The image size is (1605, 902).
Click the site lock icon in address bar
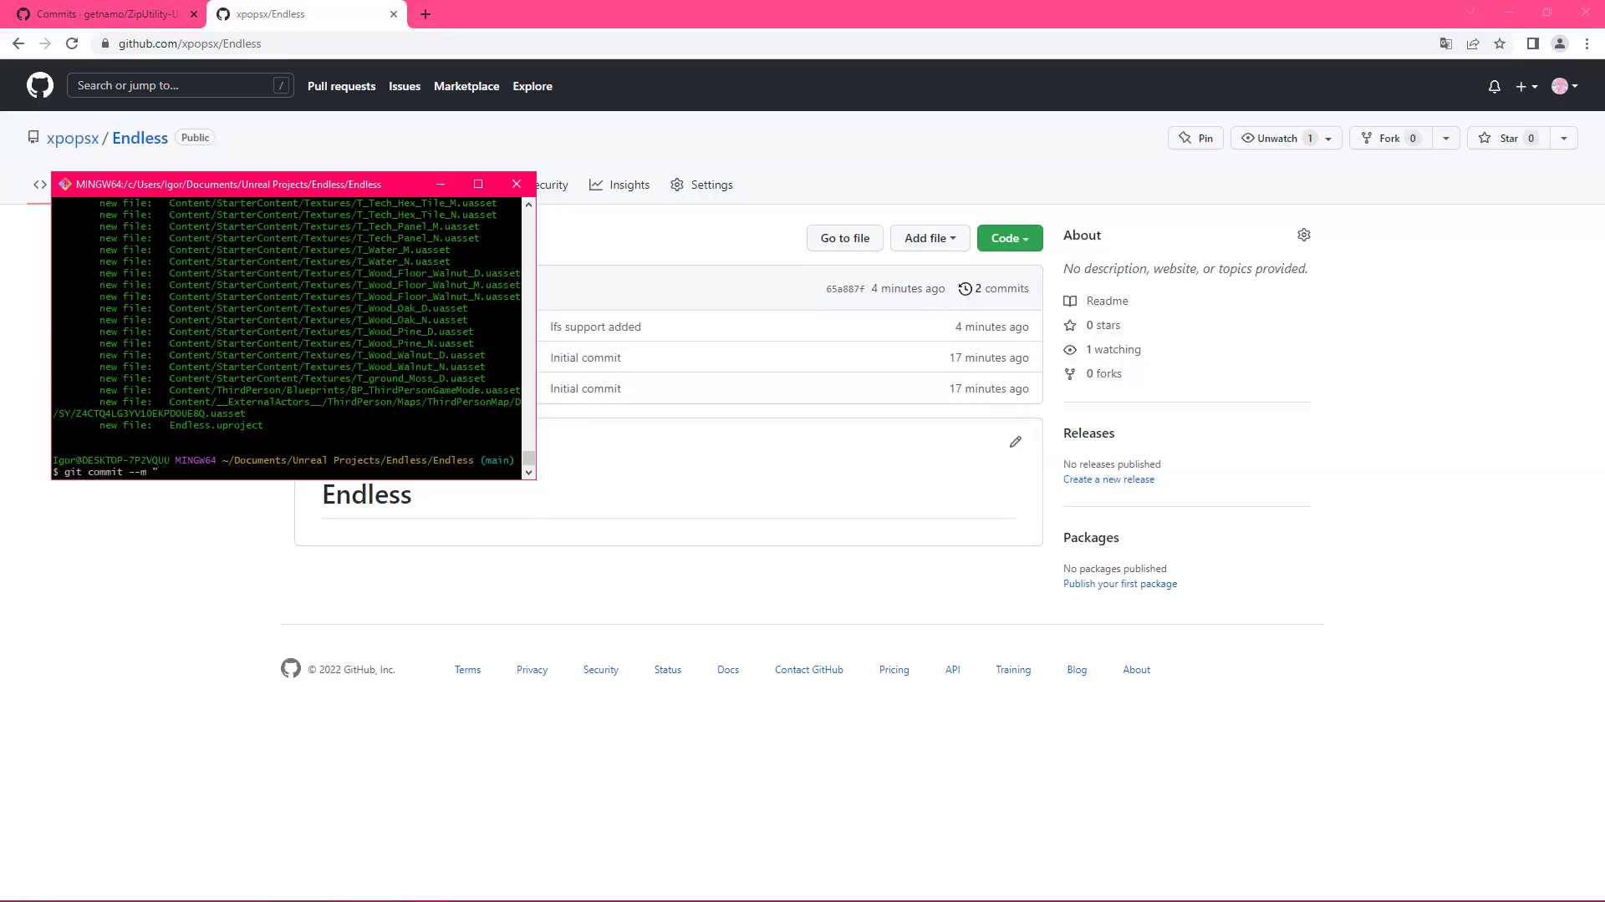pos(105,43)
